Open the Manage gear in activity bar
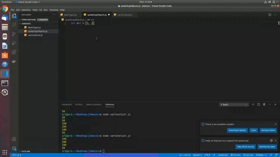 click(14, 148)
